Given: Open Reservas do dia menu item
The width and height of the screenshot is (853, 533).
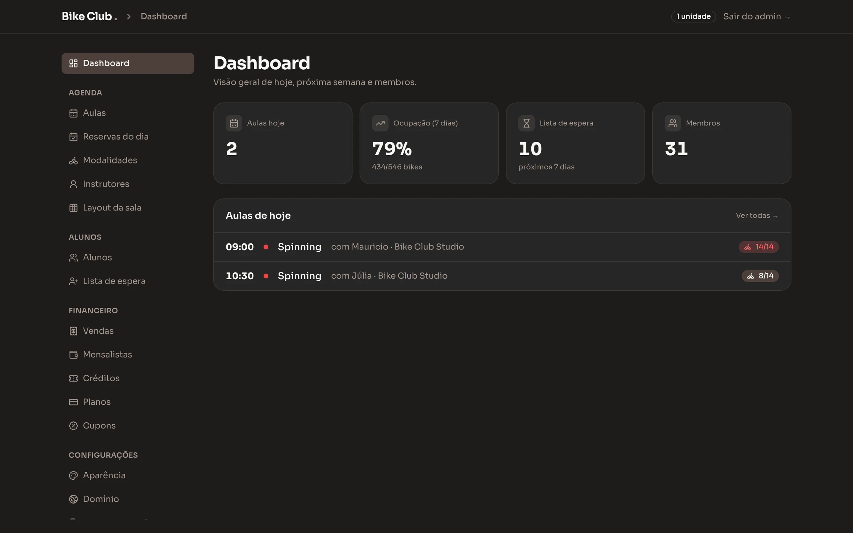Looking at the screenshot, I should 128,137.
